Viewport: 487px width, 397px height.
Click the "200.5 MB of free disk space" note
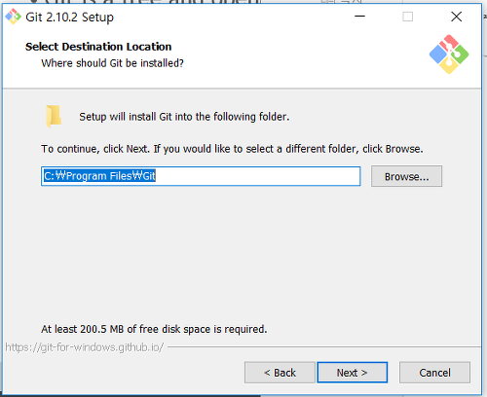154,329
